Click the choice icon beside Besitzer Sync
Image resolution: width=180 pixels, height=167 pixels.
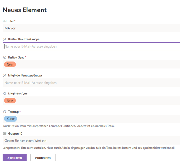[5, 57]
